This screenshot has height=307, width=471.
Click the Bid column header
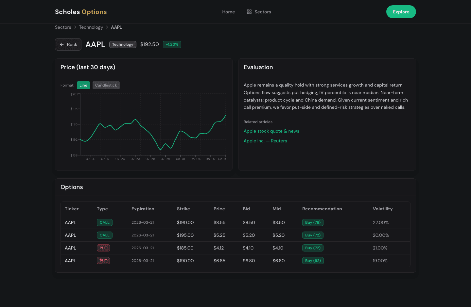coord(246,209)
